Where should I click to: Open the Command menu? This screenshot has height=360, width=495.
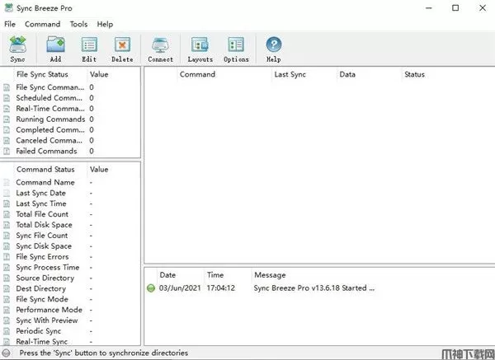[x=42, y=25]
